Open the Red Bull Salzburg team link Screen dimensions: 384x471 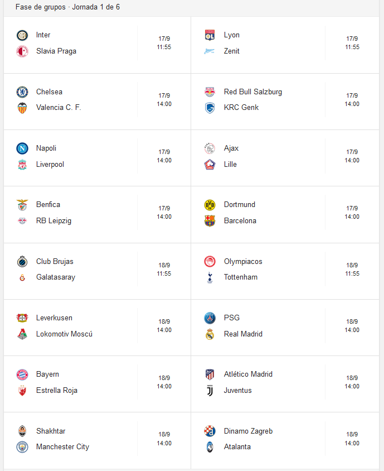[253, 92]
